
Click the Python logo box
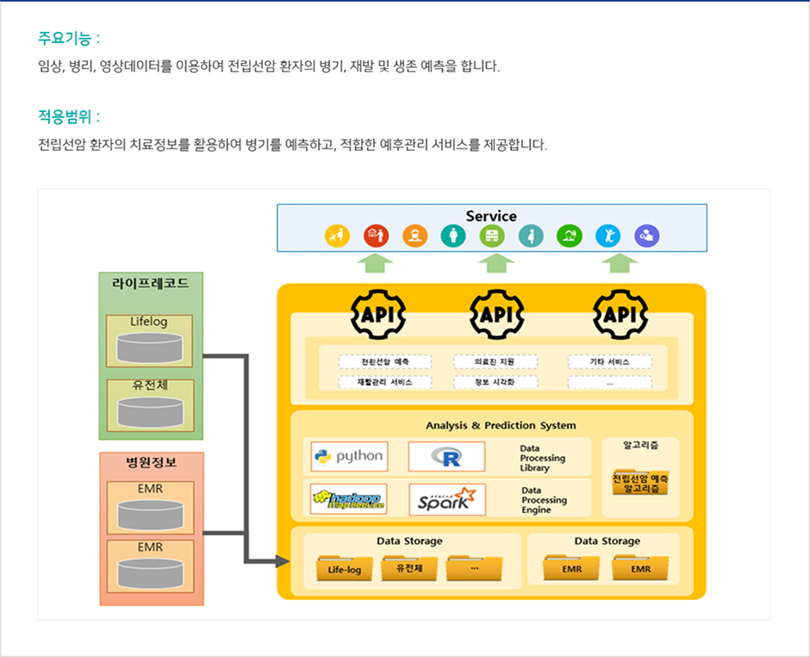[x=349, y=456]
